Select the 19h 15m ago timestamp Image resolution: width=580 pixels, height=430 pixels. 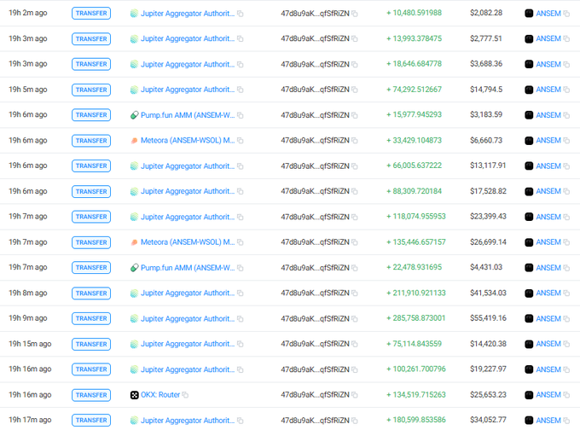tap(30, 344)
